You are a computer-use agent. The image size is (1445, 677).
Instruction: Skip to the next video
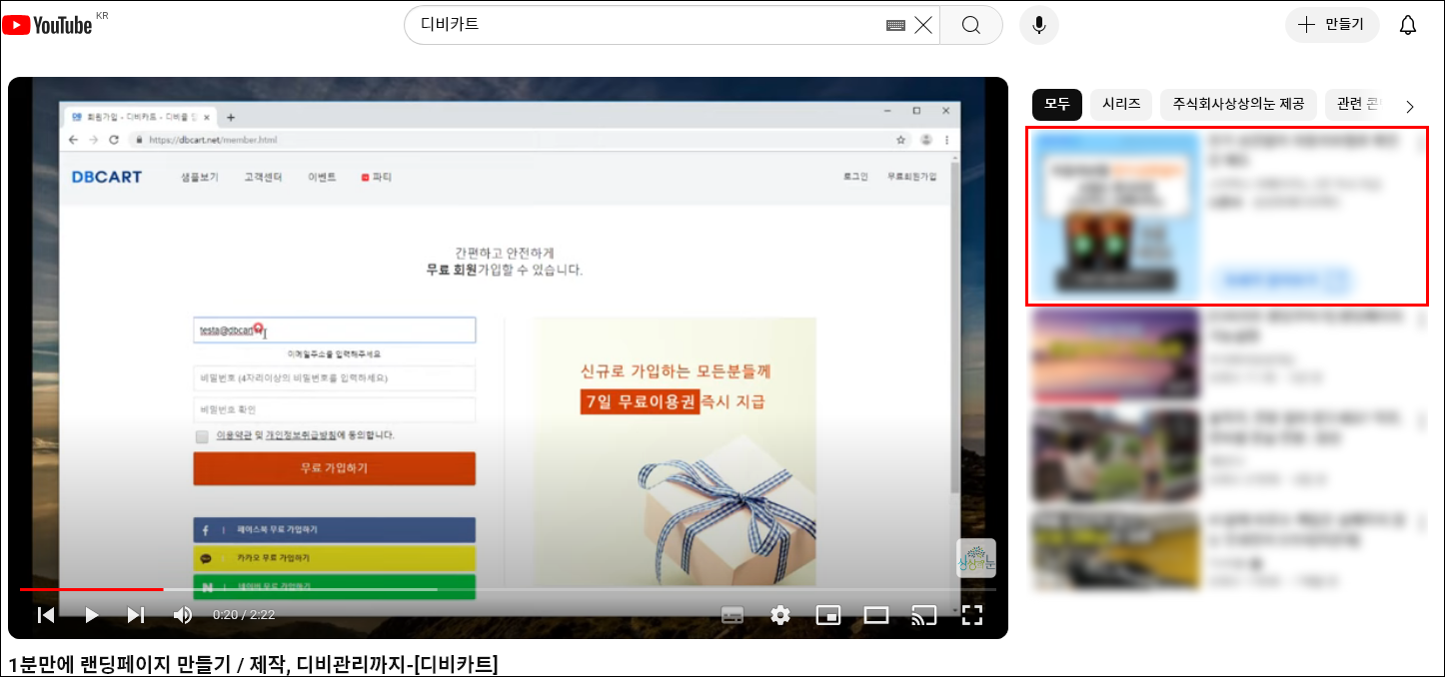136,615
